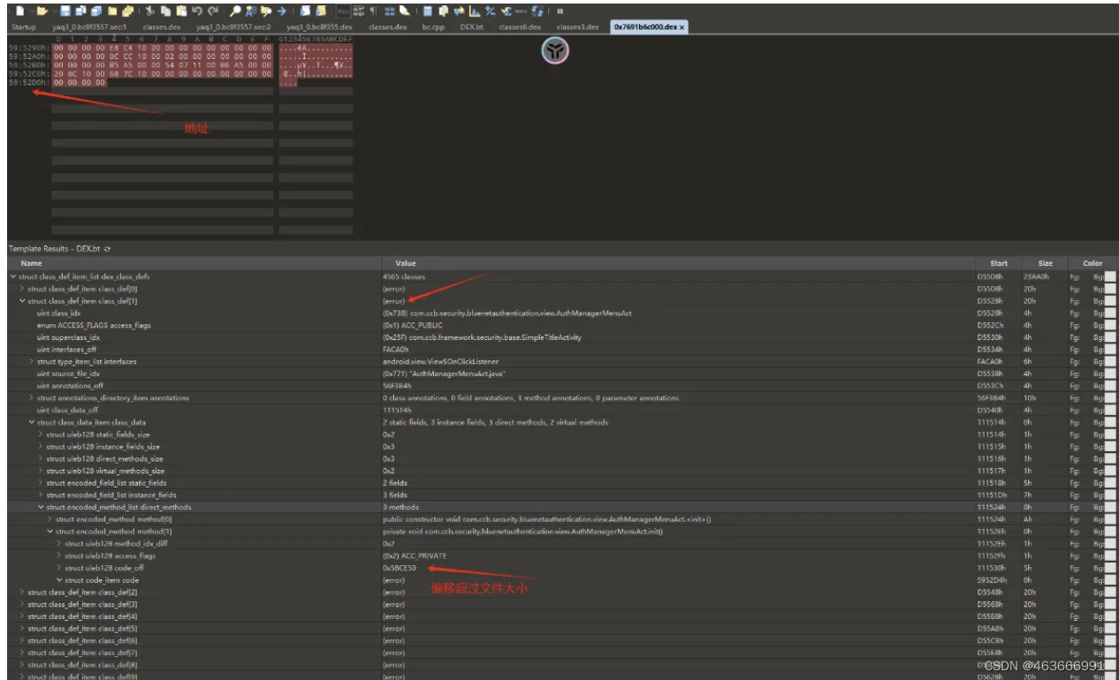This screenshot has height=680, width=1119.
Task: Click the Copy icon in toolbar
Action: 164,11
